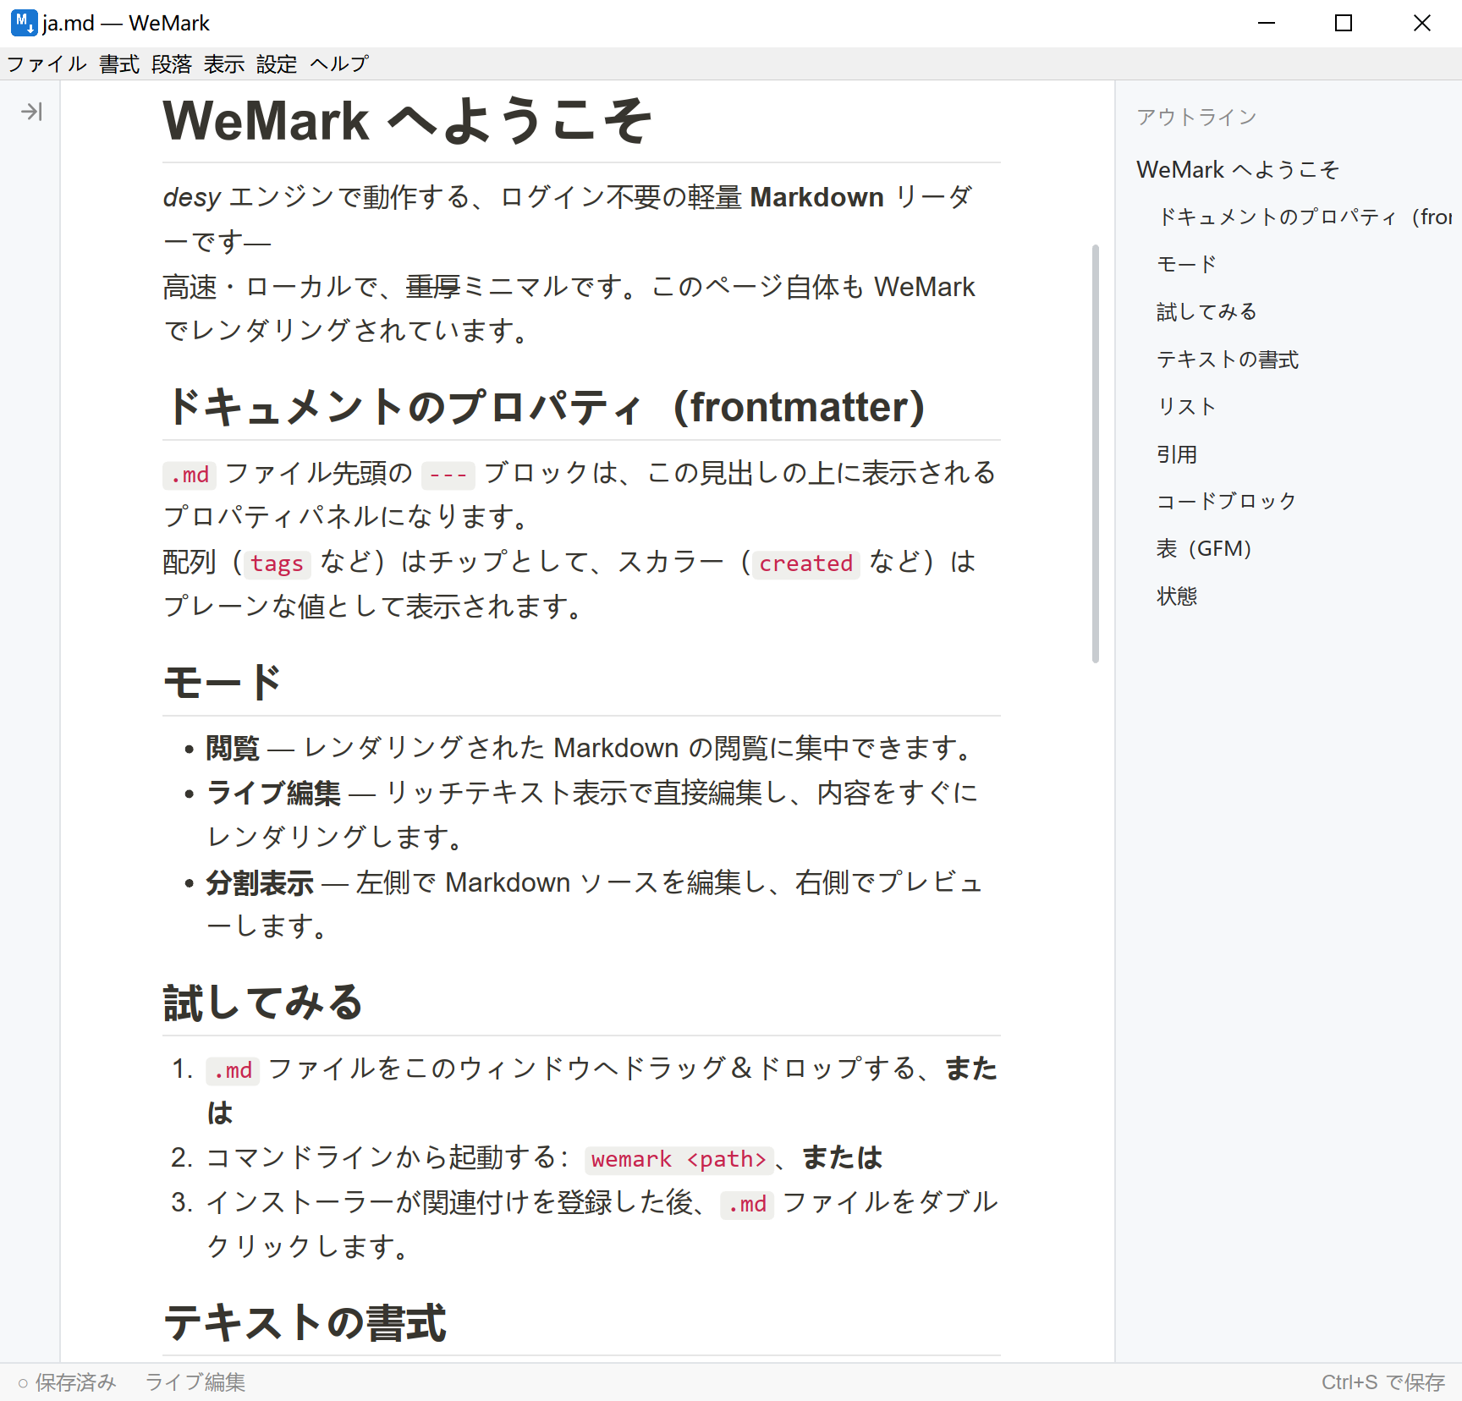Go to テキストの書式 in outline

[x=1228, y=360]
